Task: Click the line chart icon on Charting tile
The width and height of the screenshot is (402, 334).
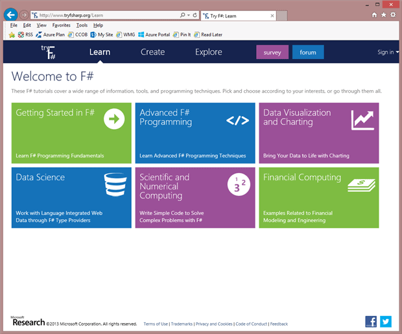Action: coord(362,121)
